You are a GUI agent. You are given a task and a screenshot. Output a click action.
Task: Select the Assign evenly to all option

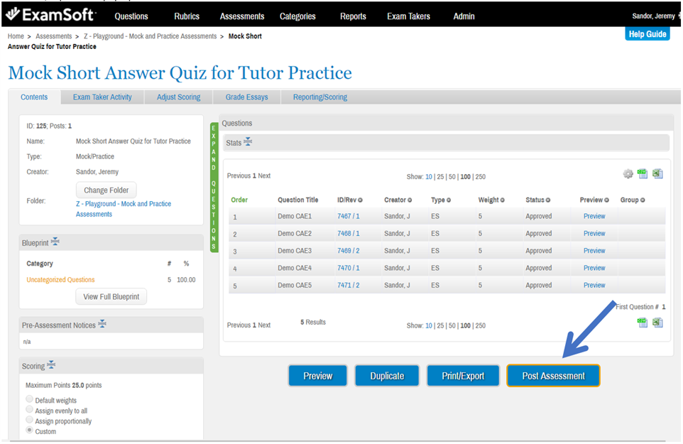[x=29, y=410]
